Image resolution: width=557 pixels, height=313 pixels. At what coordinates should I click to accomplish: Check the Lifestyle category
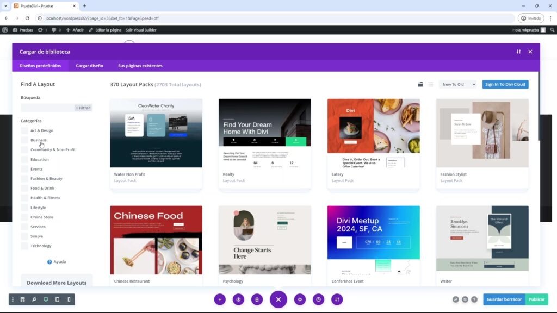[24, 208]
